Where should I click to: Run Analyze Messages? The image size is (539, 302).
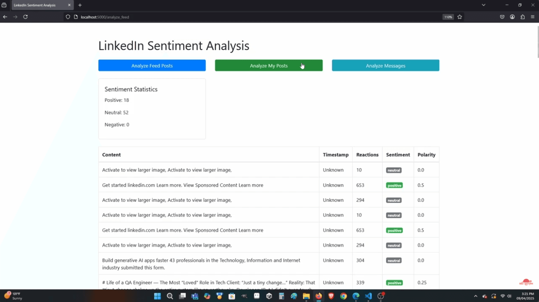tap(385, 65)
